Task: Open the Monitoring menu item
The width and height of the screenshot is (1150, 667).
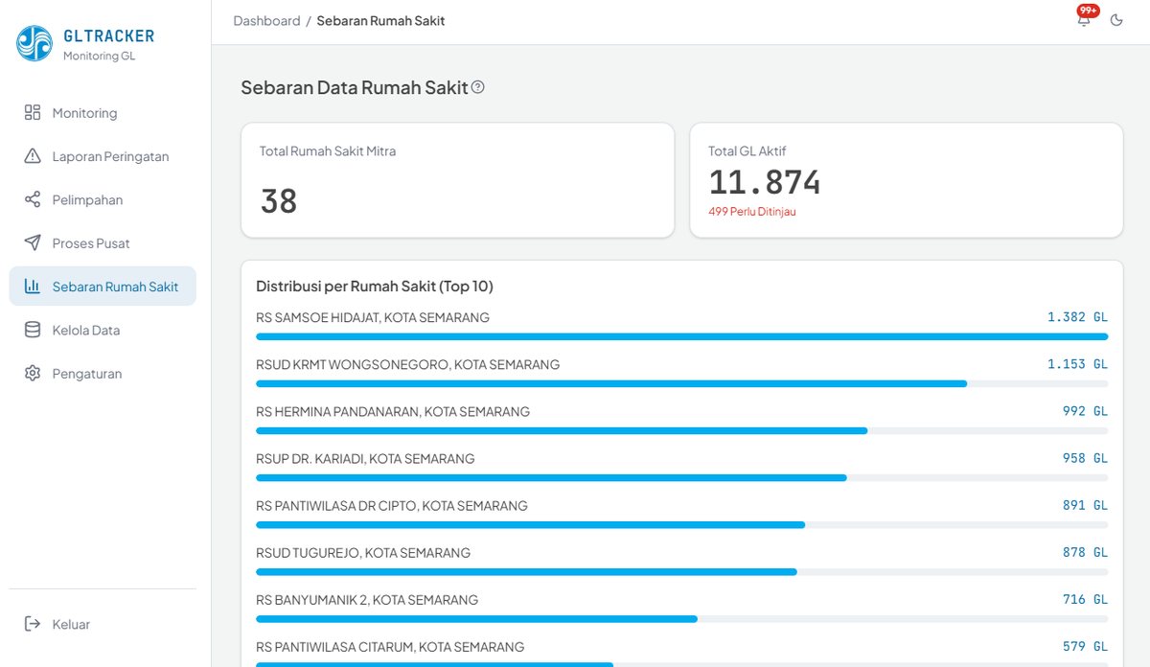Action: click(x=103, y=113)
